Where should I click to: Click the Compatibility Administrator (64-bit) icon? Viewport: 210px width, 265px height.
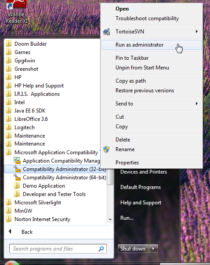tap(17, 177)
